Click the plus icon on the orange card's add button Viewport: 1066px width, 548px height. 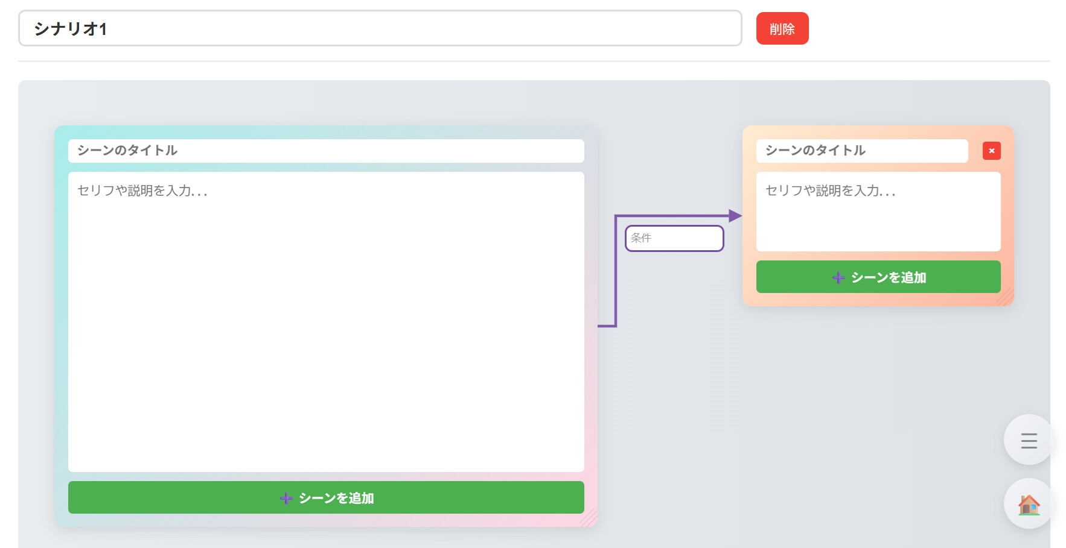point(838,277)
